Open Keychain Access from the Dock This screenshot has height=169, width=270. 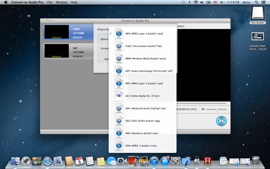197,161
